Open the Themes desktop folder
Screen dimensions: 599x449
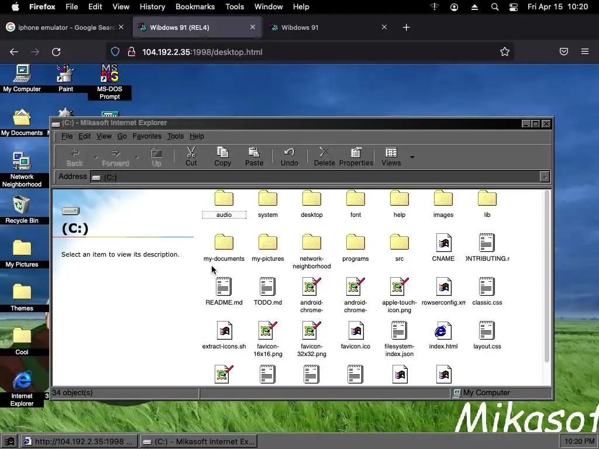click(22, 298)
